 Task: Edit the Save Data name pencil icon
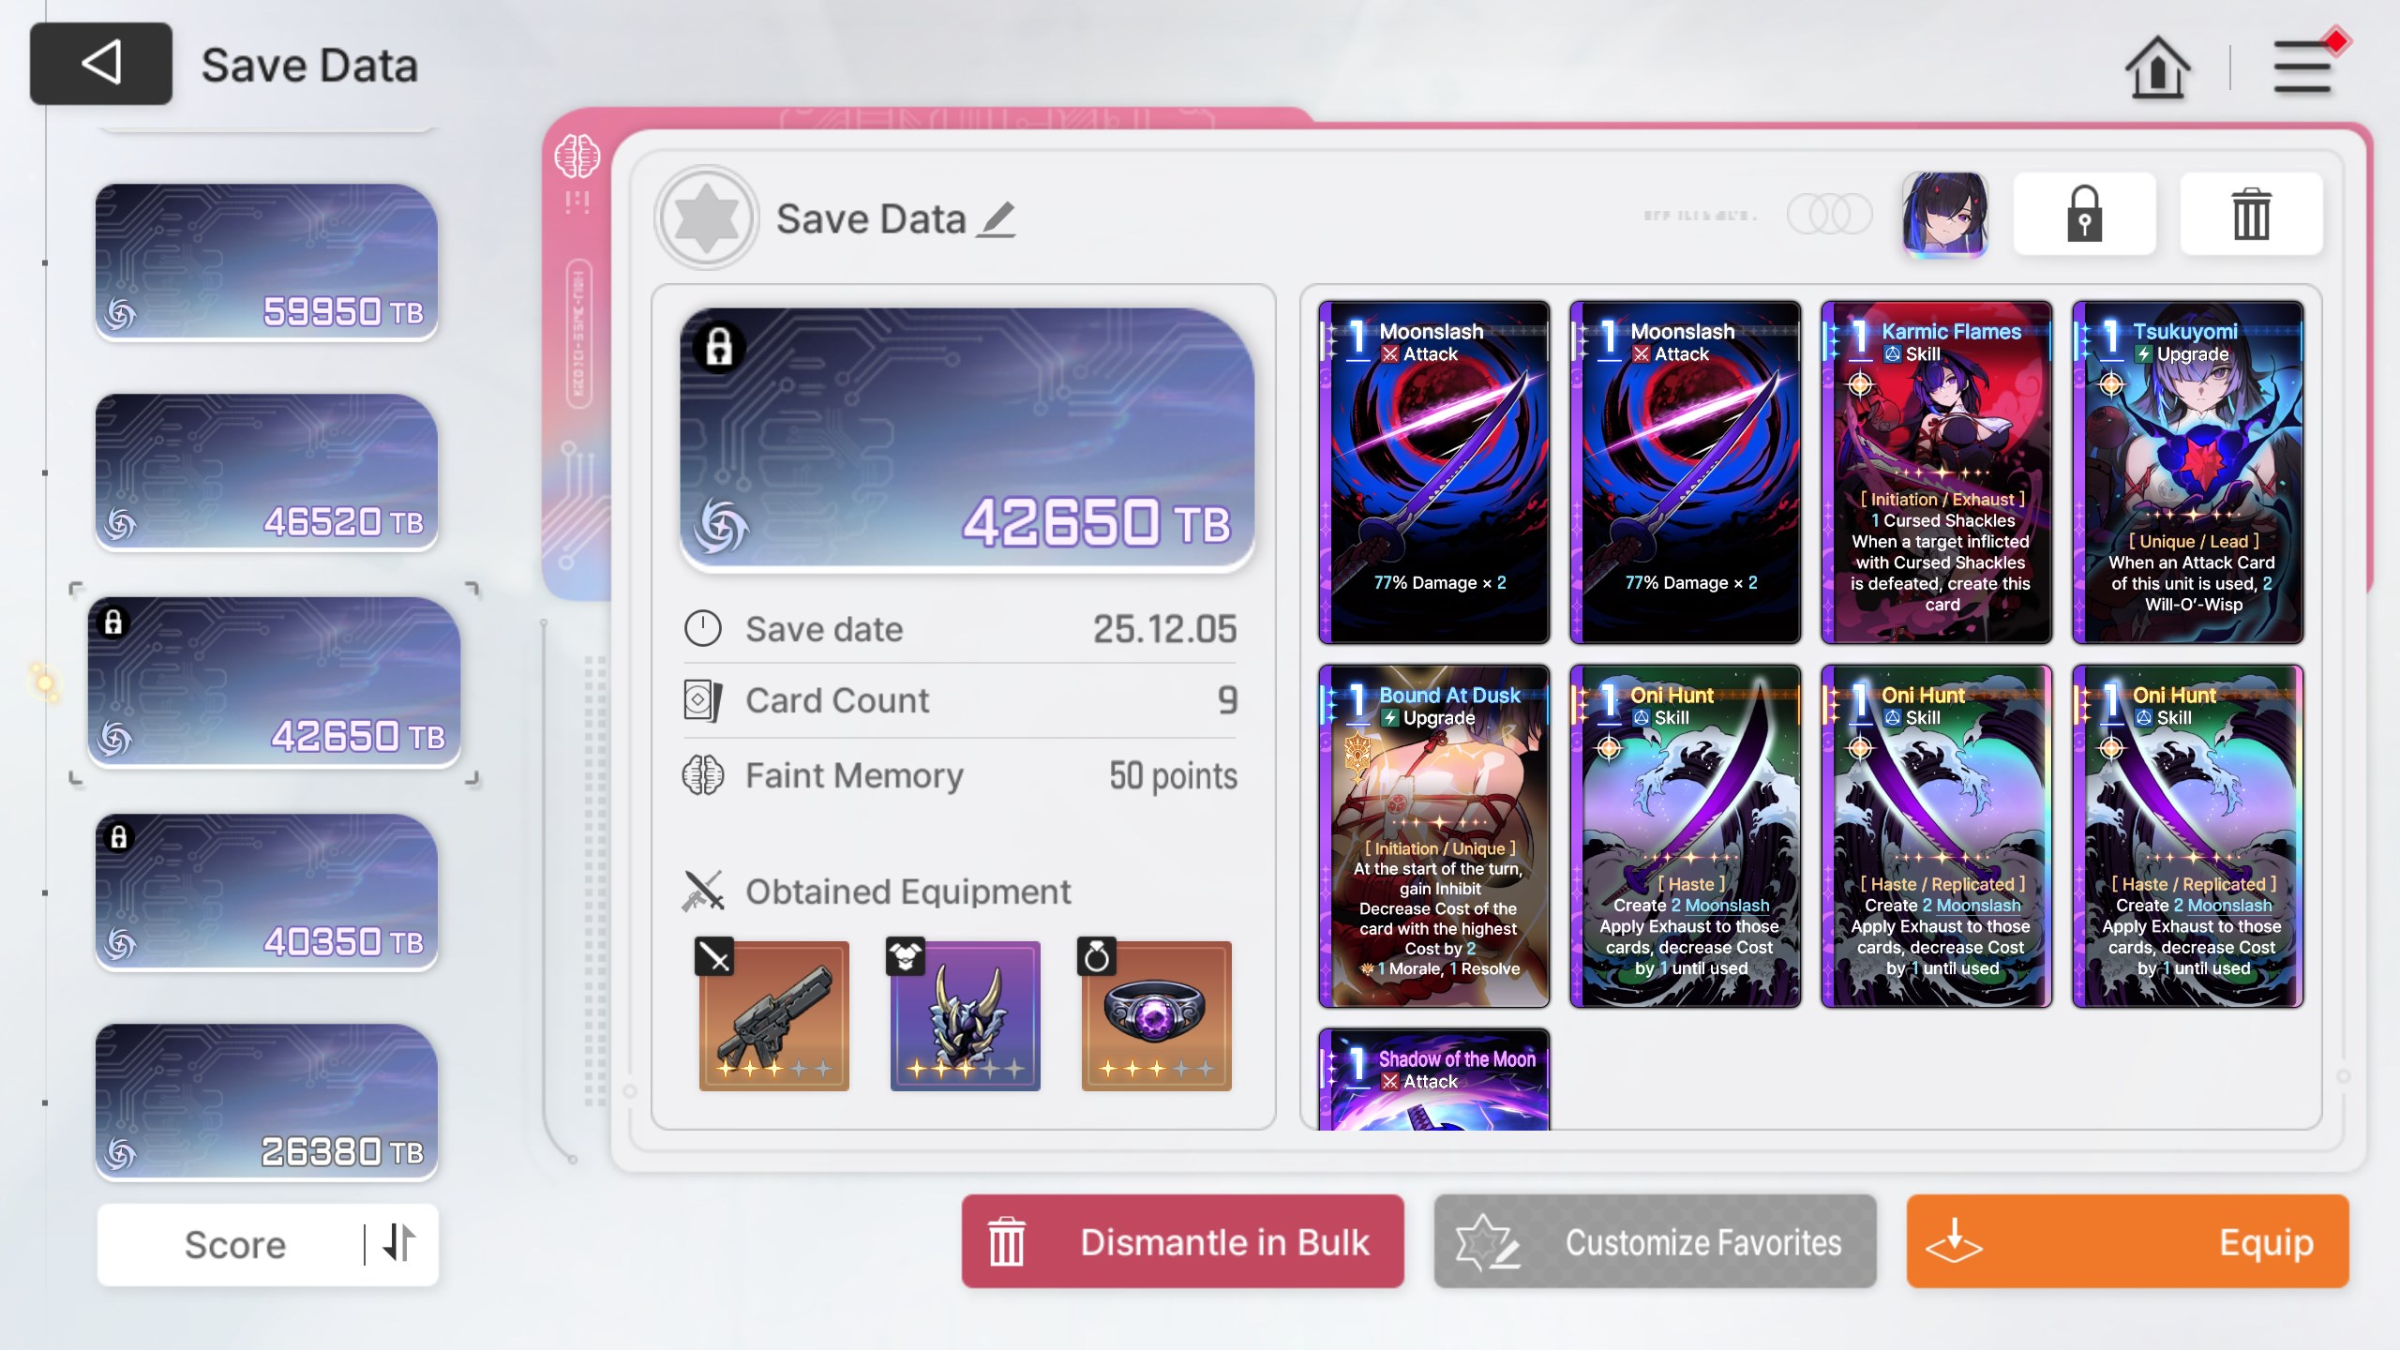click(x=996, y=219)
